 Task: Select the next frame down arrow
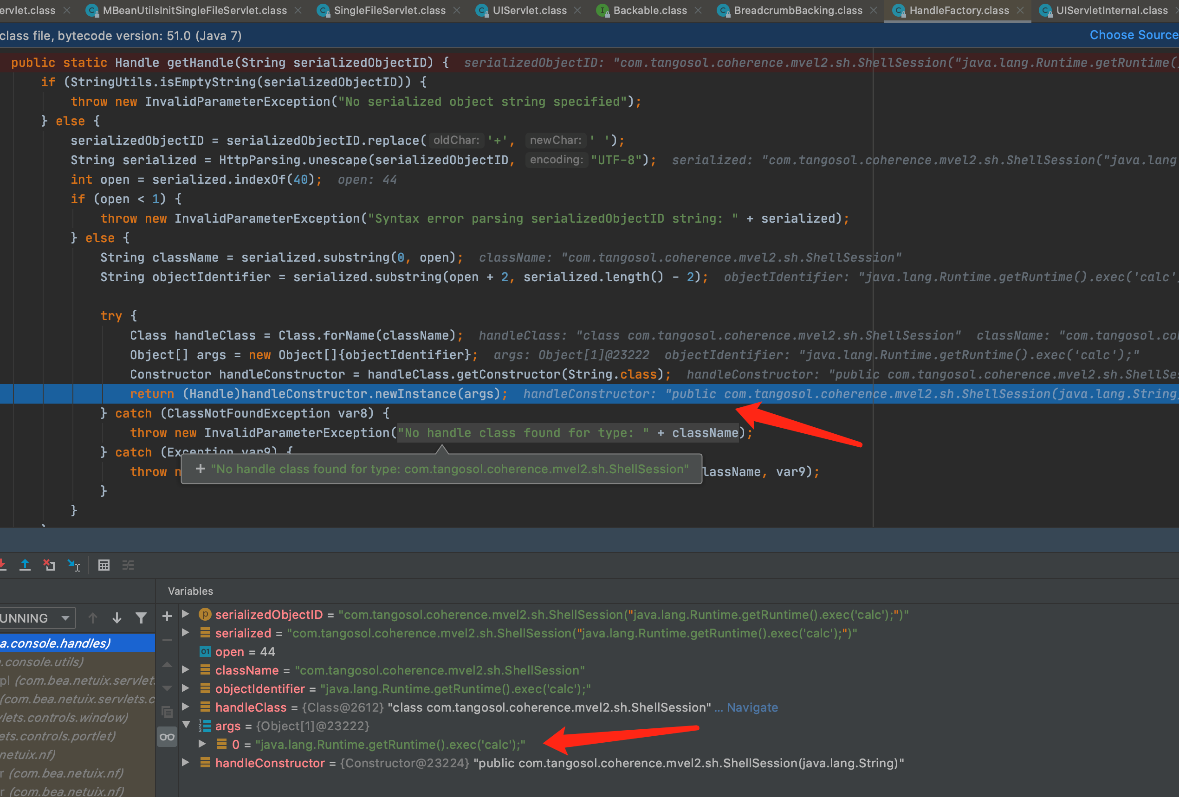[x=117, y=618]
